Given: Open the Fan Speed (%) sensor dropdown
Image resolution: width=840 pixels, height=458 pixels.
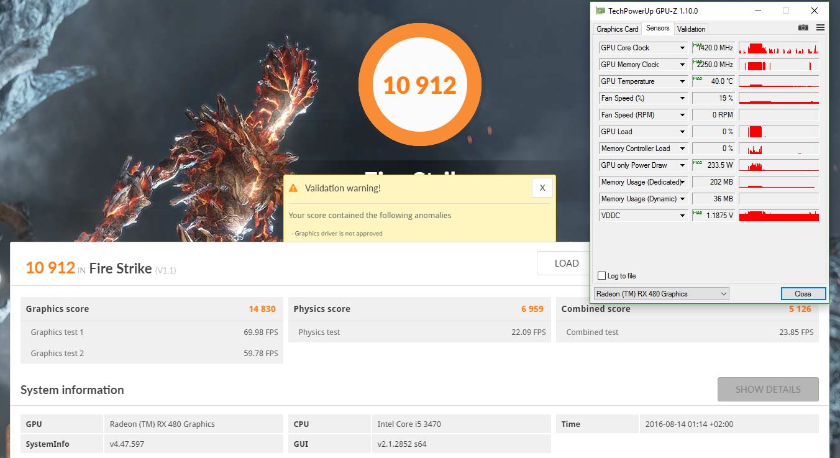Looking at the screenshot, I should [x=682, y=98].
